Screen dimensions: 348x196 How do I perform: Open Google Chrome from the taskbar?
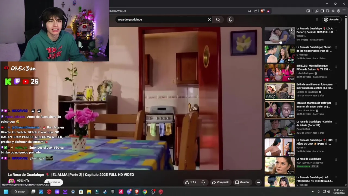coord(145,192)
